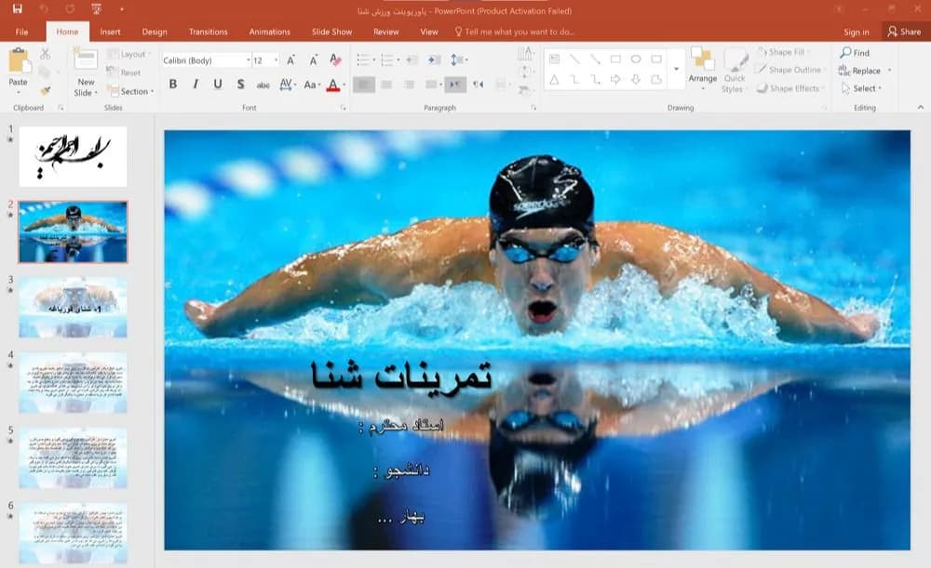
Task: Click the Layout button
Action: pyautogui.click(x=128, y=54)
